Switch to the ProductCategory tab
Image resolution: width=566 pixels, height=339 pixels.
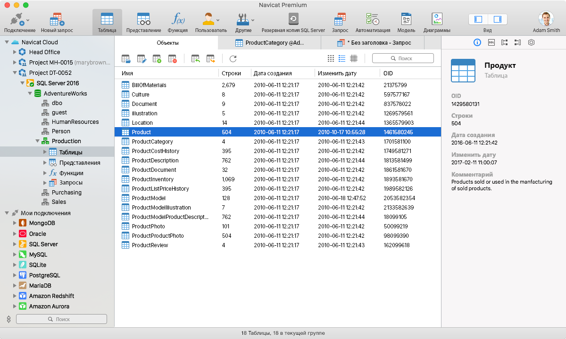coord(269,43)
